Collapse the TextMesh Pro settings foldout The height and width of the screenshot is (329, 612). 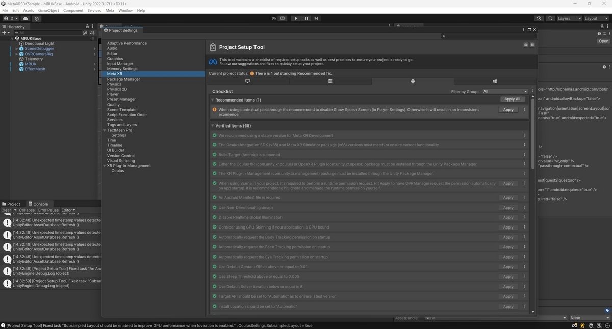(105, 130)
